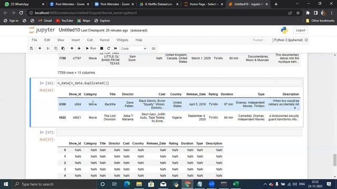Paste cells below icon
This screenshot has width=337, height=189.
point(63,48)
